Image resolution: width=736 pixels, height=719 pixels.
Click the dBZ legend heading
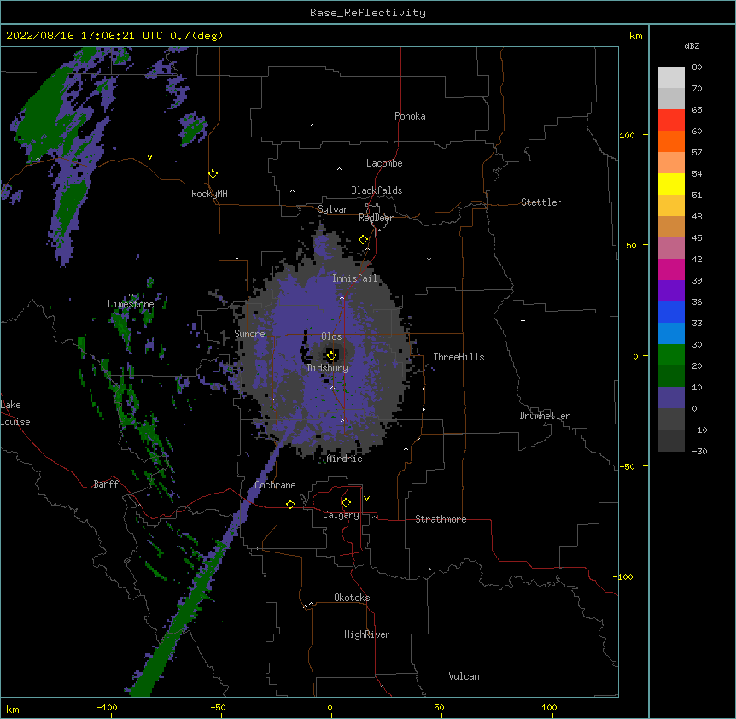coord(692,46)
